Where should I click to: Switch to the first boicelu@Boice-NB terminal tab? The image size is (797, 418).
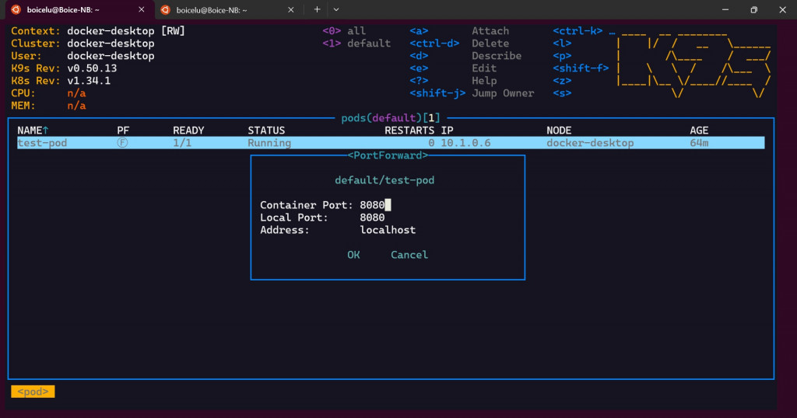(x=79, y=9)
